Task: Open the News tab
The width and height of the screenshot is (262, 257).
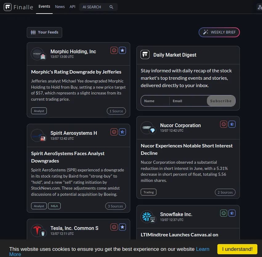Action: pyautogui.click(x=60, y=7)
